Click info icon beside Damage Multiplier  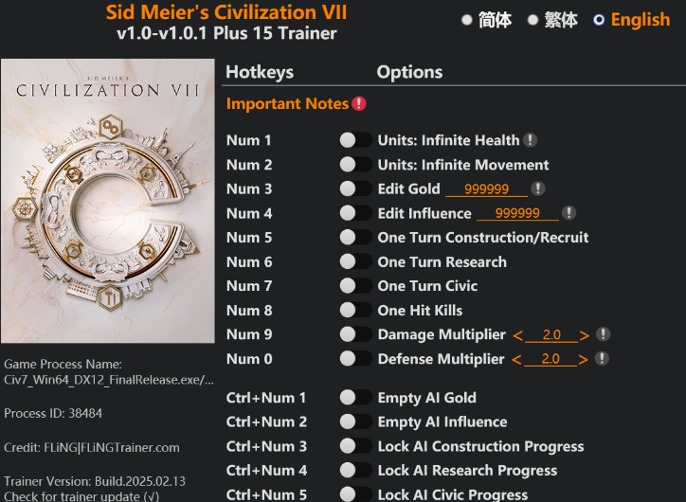click(x=603, y=334)
